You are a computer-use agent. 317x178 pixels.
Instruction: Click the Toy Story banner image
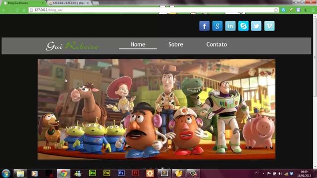157,109
